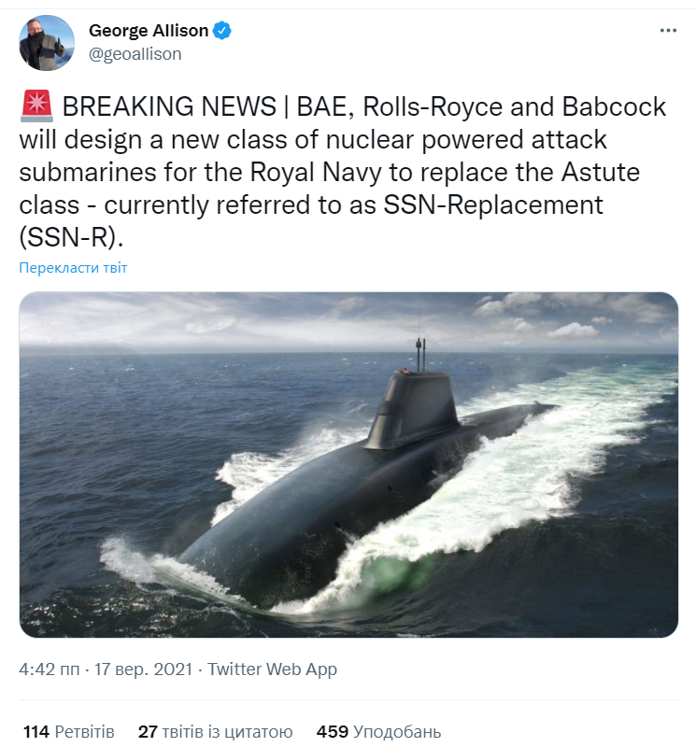This screenshot has width=696, height=747.
Task: Visit the @geoallison handle link
Action: [135, 54]
